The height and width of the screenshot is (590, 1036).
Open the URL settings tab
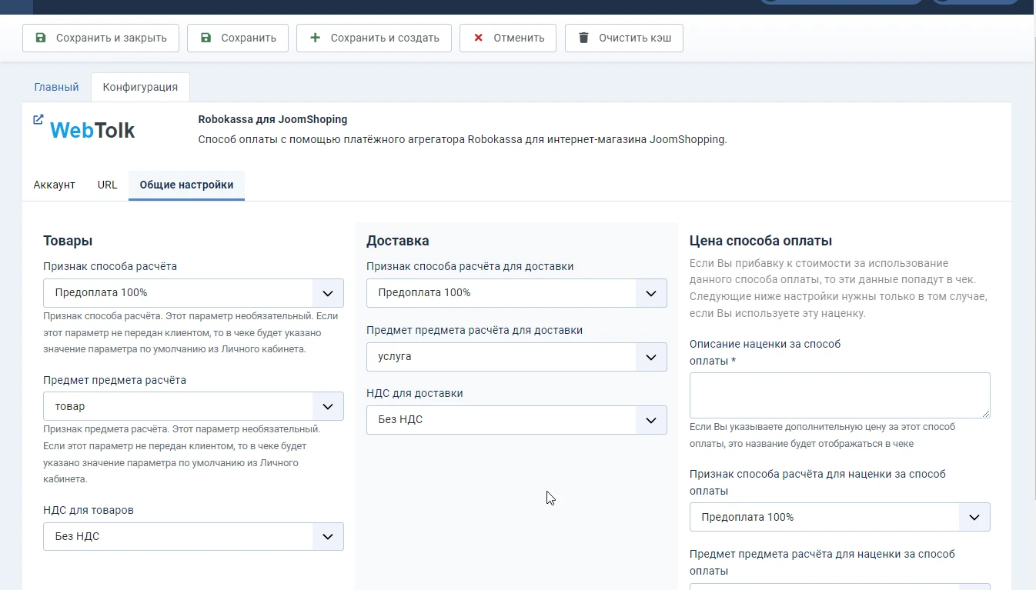point(108,185)
